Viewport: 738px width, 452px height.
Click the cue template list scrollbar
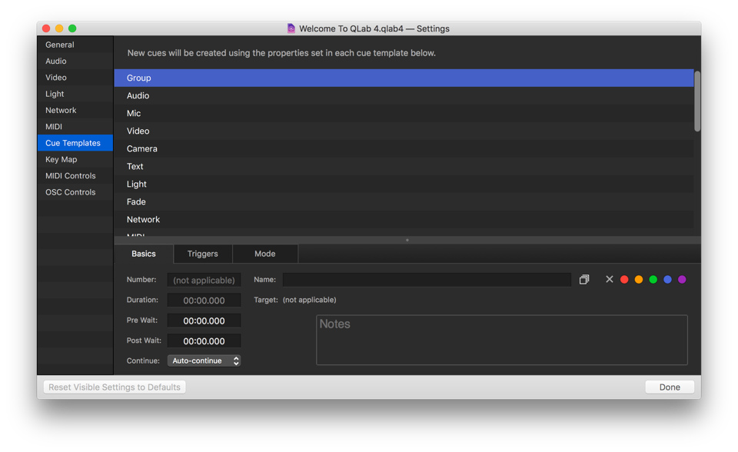pyautogui.click(x=697, y=101)
